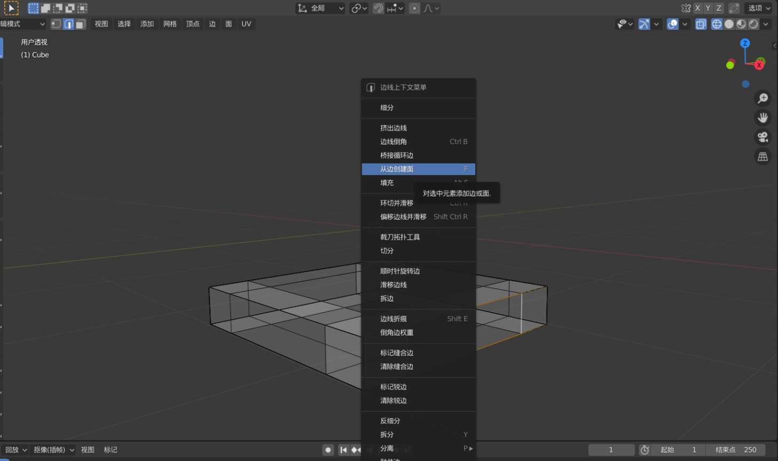Choose 标记缝合边 in the context menu
This screenshot has width=778, height=461.
[419, 353]
